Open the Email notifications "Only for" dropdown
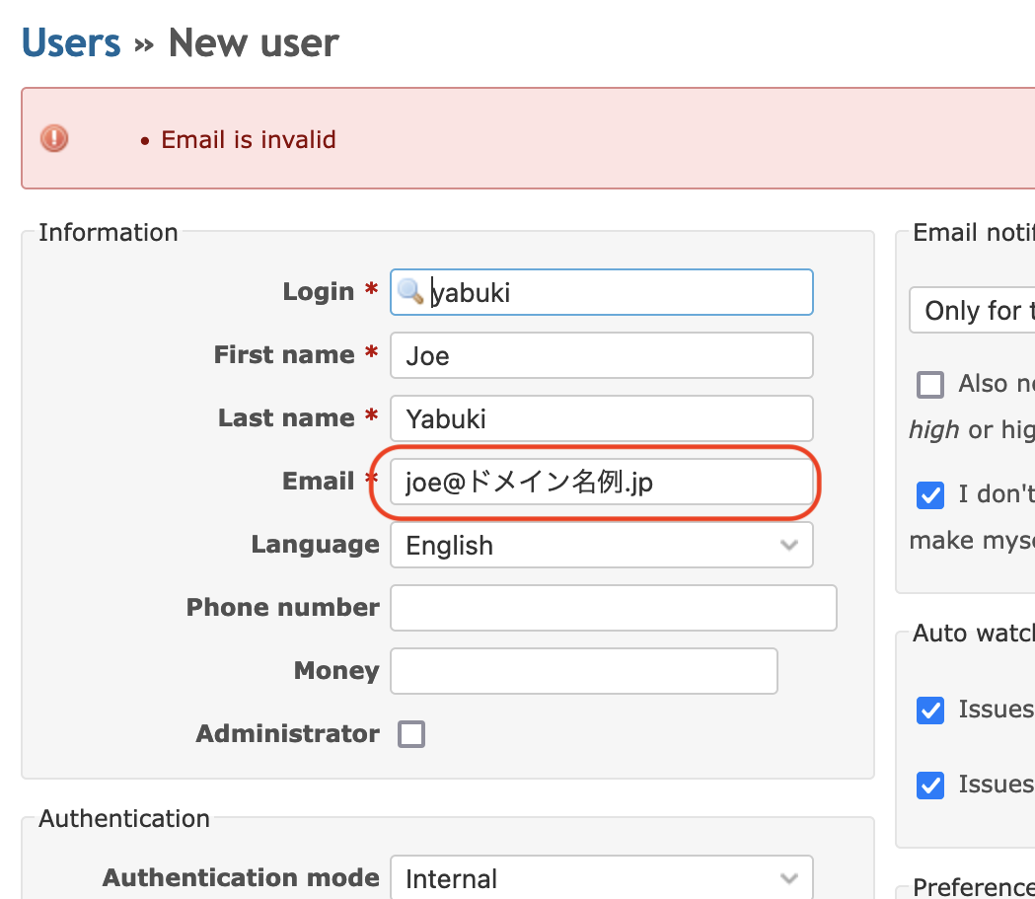 point(972,311)
